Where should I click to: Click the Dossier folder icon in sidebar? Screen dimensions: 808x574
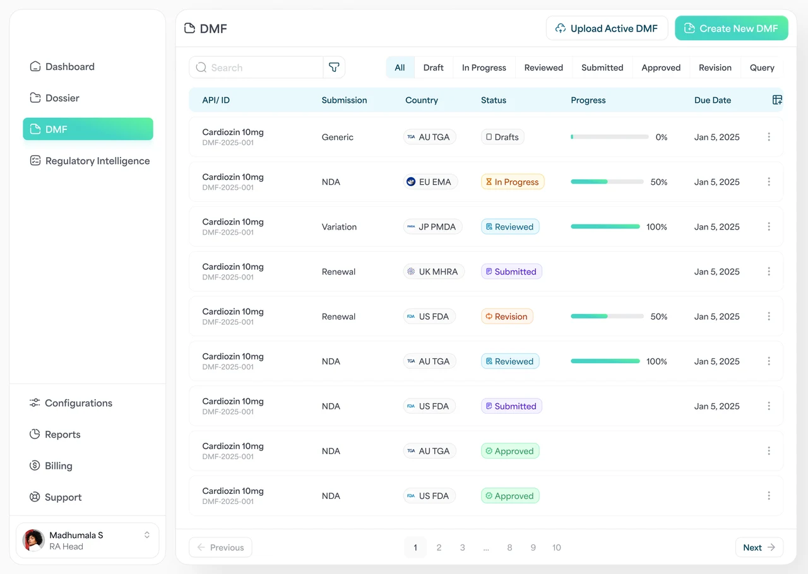pyautogui.click(x=35, y=98)
